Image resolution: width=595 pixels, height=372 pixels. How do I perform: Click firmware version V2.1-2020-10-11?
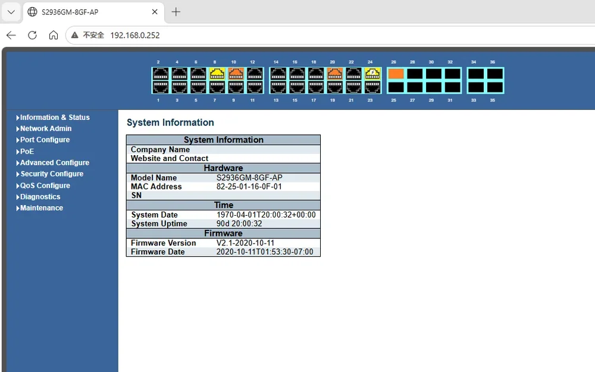coord(245,243)
